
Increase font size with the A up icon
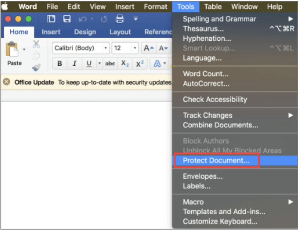pyautogui.click(x=149, y=48)
